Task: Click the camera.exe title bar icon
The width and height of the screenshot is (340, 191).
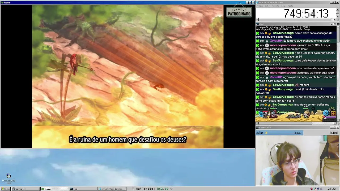Action: coord(257,128)
